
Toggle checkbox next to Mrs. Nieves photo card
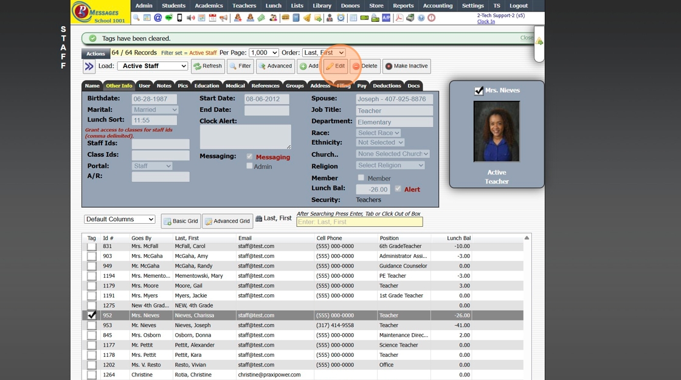(x=479, y=91)
